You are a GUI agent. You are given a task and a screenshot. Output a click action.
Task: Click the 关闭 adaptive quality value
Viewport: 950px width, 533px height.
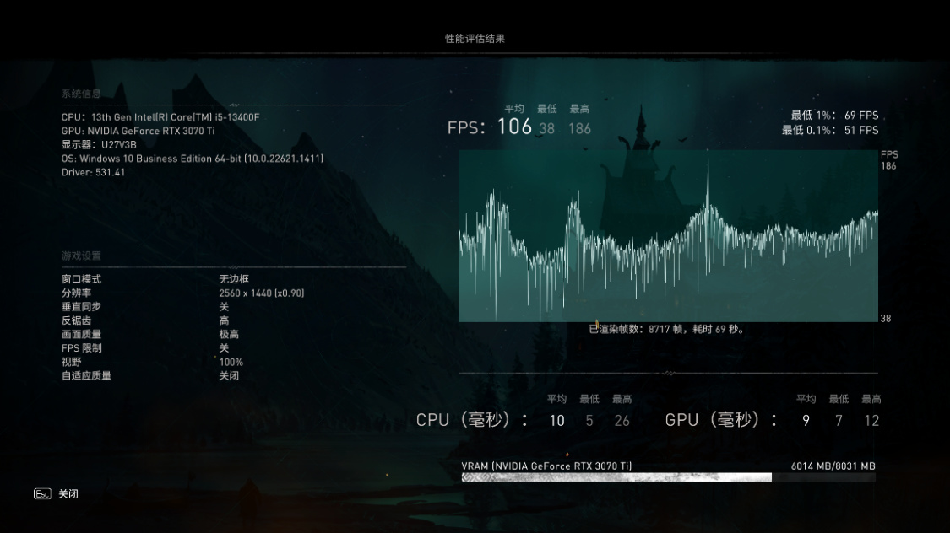pyautogui.click(x=229, y=375)
